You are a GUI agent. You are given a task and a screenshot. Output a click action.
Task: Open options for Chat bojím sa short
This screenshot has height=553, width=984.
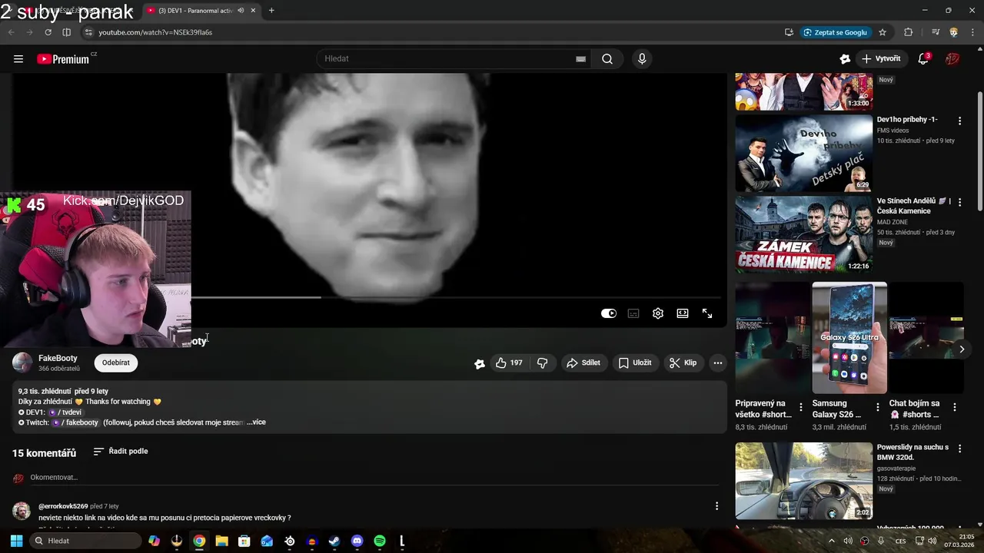click(x=955, y=407)
